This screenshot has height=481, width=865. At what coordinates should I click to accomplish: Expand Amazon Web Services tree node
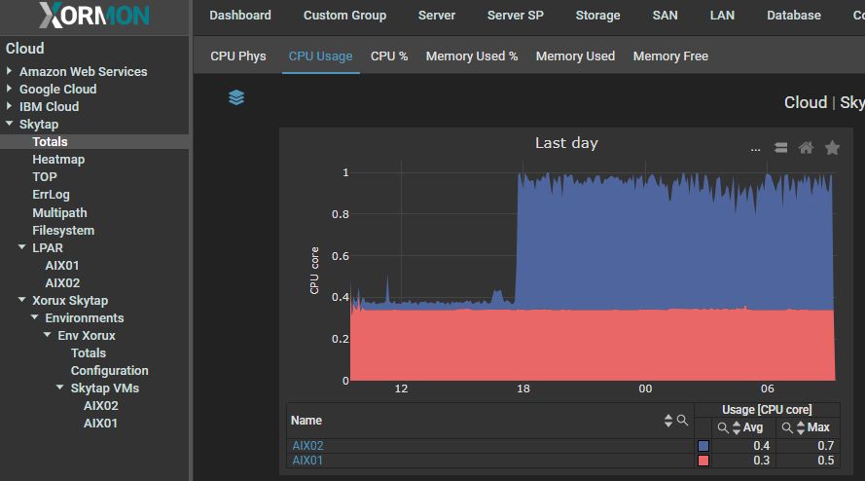(x=9, y=71)
